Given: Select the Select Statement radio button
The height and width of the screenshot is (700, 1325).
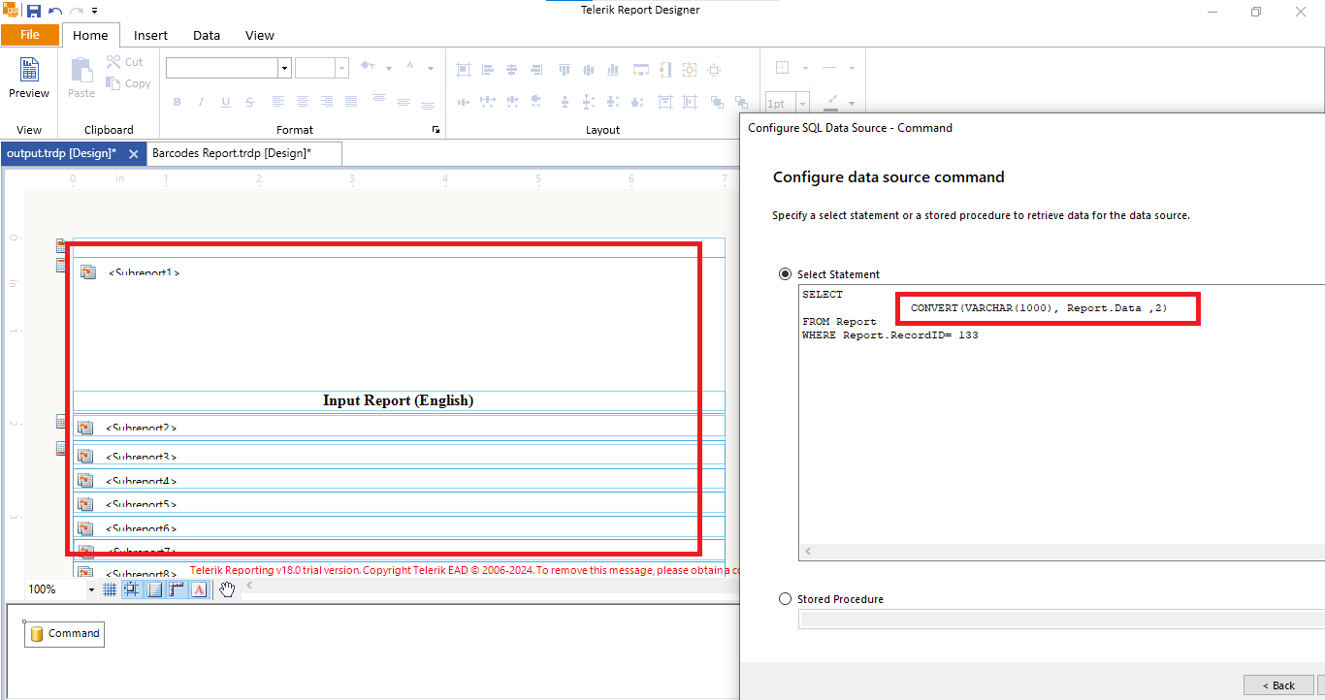Looking at the screenshot, I should pos(786,274).
